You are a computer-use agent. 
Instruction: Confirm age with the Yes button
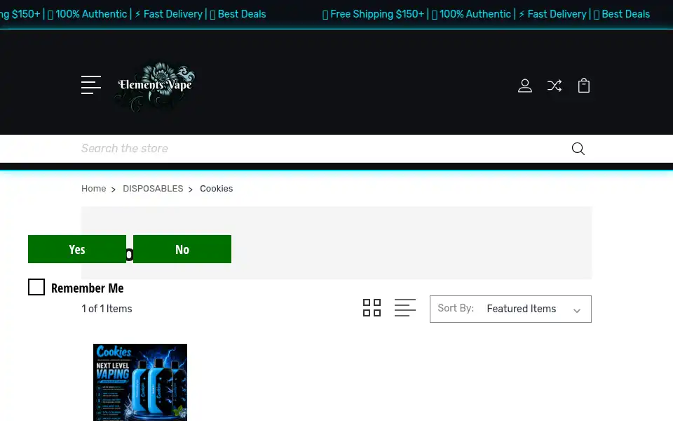pyautogui.click(x=77, y=249)
